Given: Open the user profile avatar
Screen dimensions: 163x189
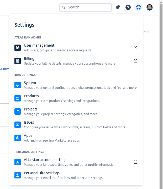Looking at the screenshot, I should pos(149,7).
